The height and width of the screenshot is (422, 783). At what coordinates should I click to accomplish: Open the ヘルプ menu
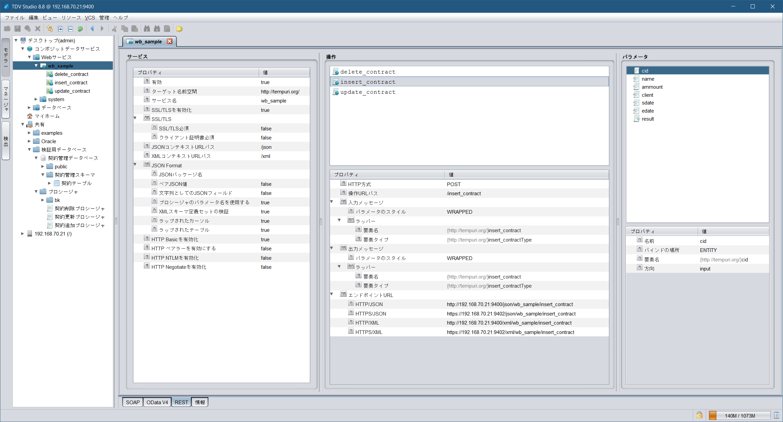click(120, 17)
